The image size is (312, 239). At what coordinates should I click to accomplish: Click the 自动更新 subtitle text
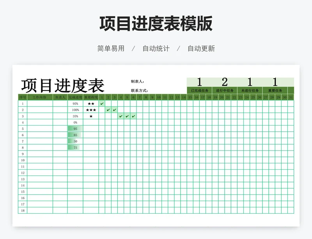(201, 48)
